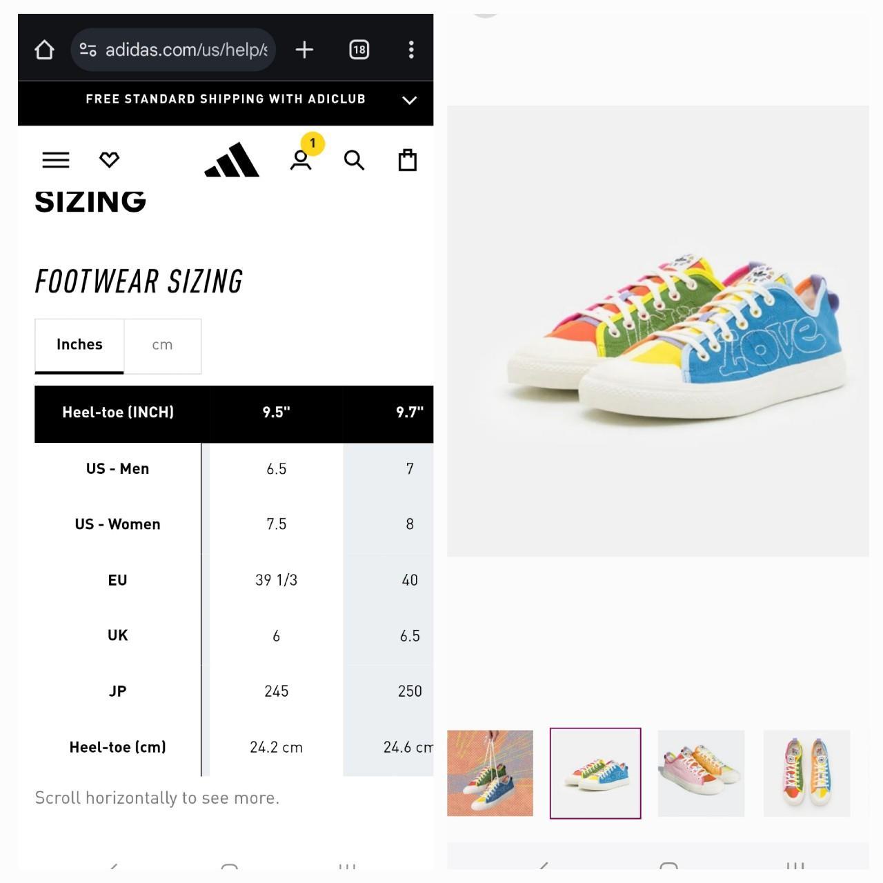Open the shopping bag icon
The image size is (883, 883).
(408, 160)
